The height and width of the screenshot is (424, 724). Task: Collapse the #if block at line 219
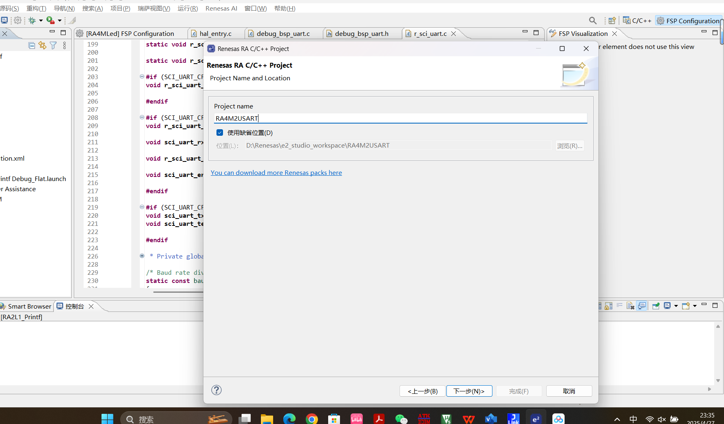click(x=142, y=207)
